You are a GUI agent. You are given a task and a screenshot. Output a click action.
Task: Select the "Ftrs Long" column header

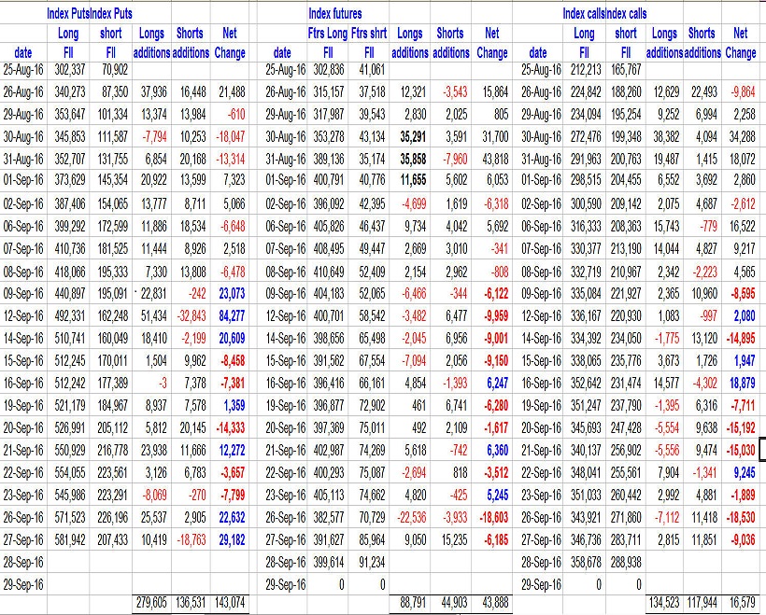click(327, 34)
